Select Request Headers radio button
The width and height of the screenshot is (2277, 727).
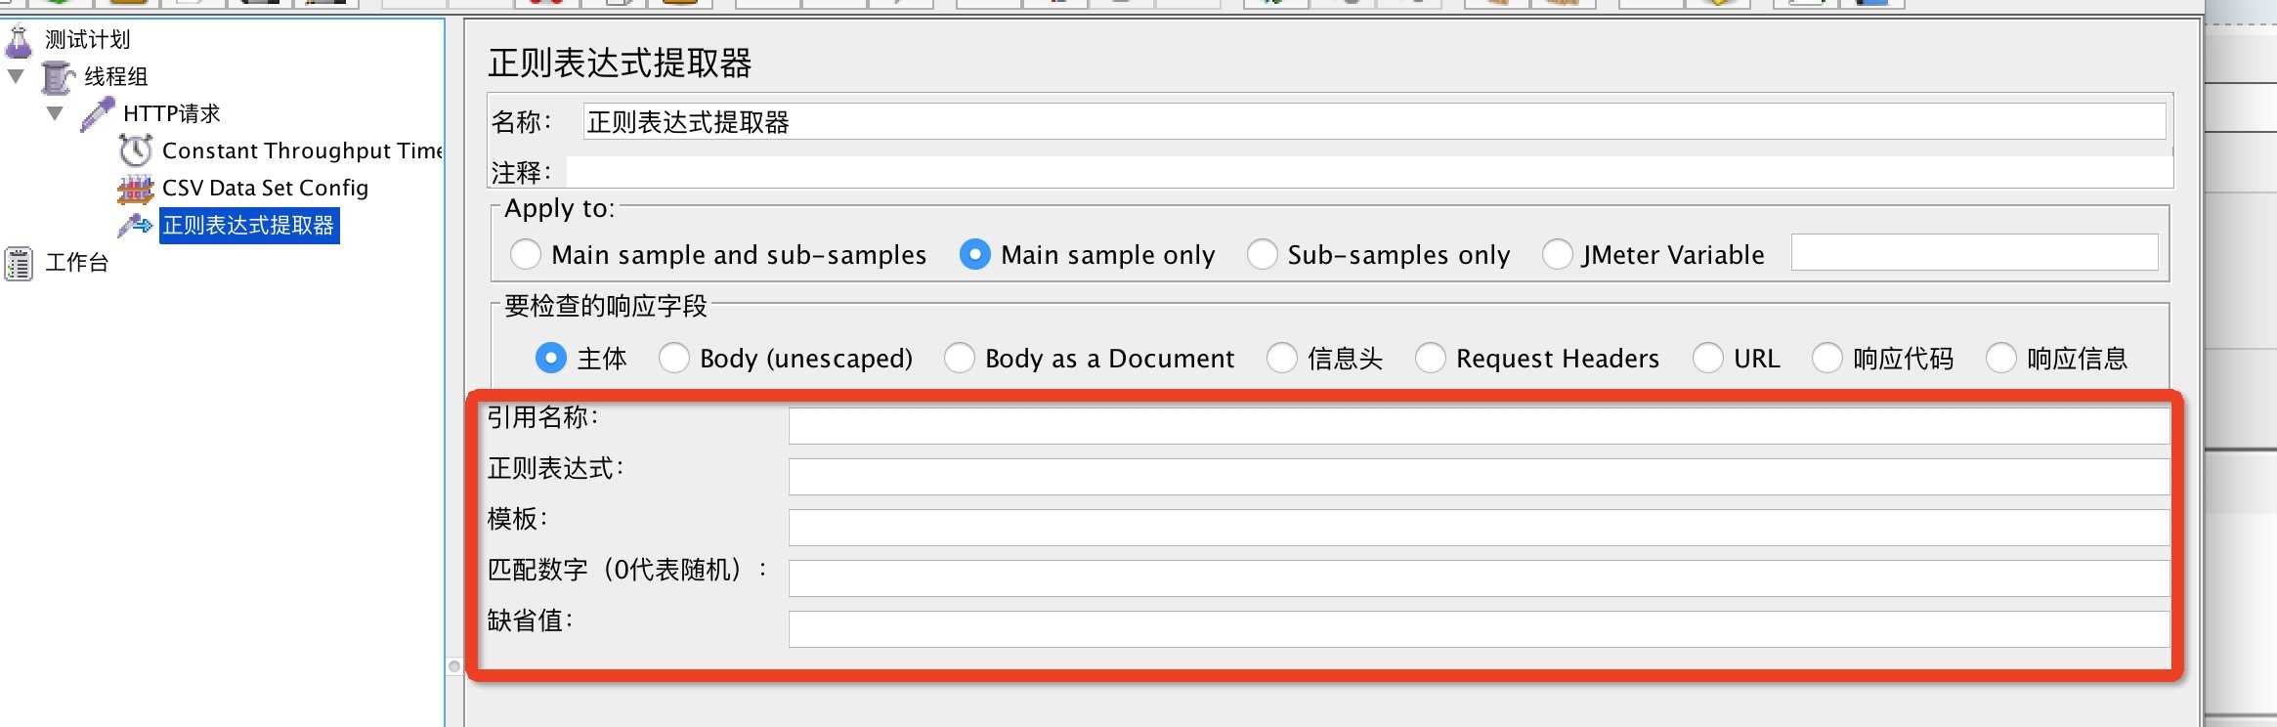(x=1431, y=359)
